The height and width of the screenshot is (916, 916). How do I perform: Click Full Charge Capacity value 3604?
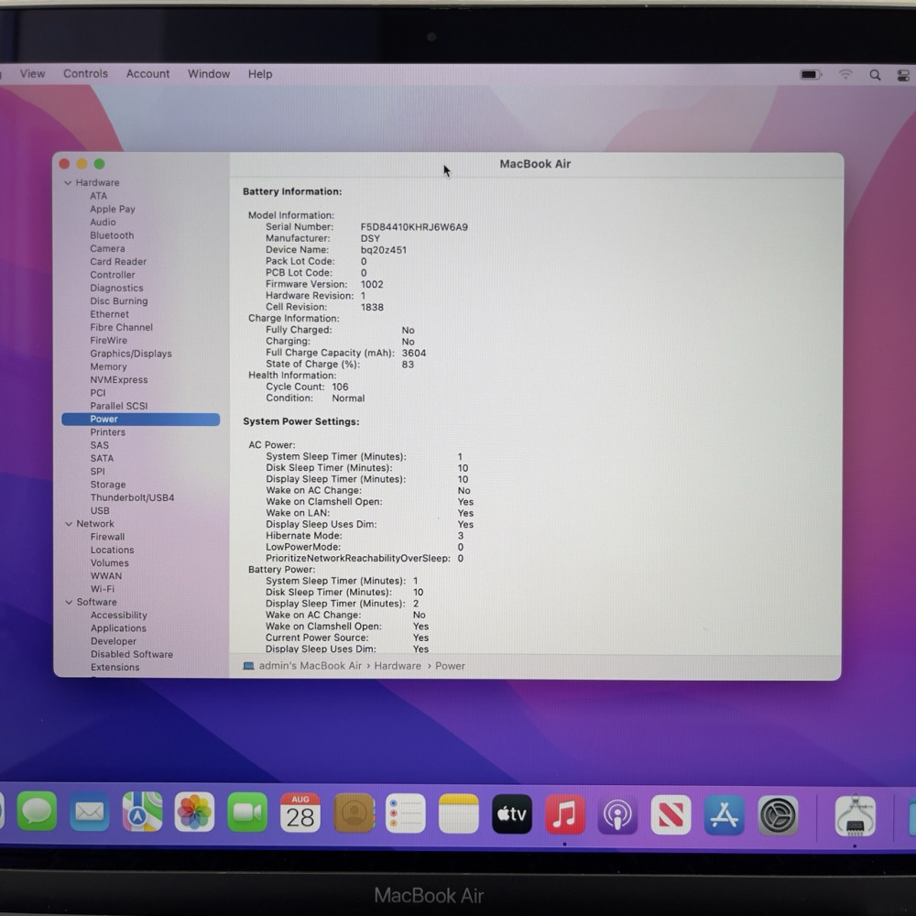(x=414, y=353)
